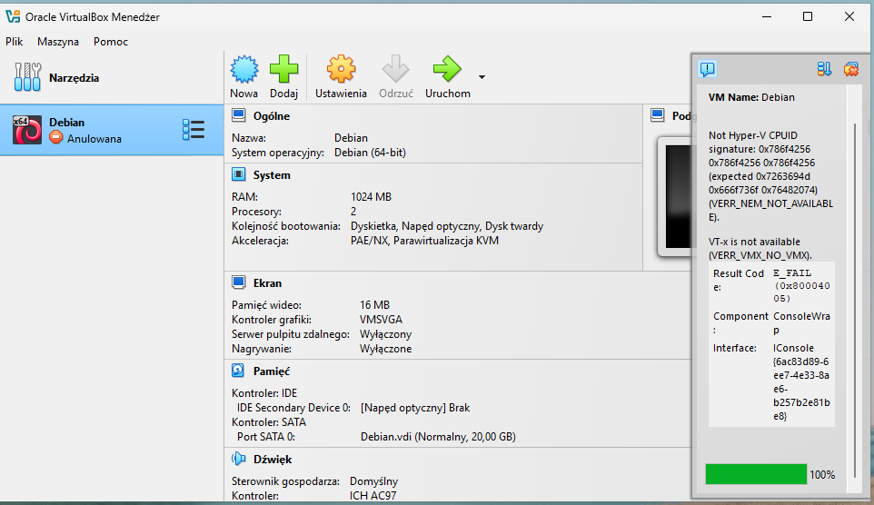
Task: Click the Dźwięk speaker icon
Action: [238, 459]
